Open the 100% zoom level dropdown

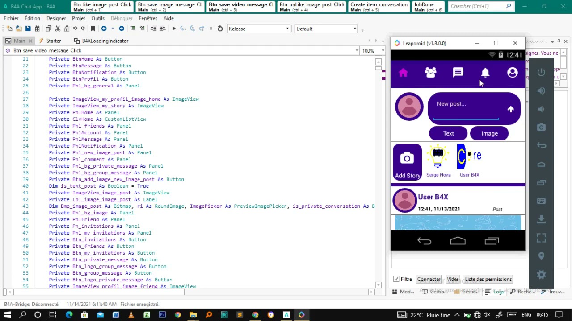(x=373, y=51)
